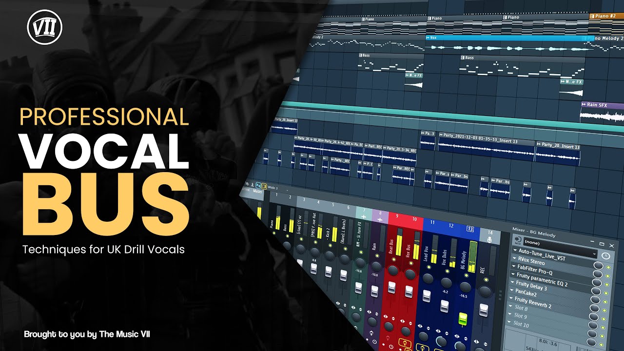Disable the FabFilter Pro-Q effect slot
This screenshot has width=624, height=351.
[x=607, y=285]
